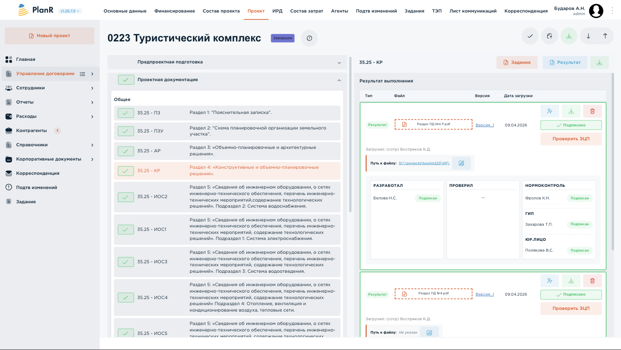Image resolution: width=621 pixels, height=350 pixels.
Task: Open Основные данные tab
Action: (x=125, y=11)
